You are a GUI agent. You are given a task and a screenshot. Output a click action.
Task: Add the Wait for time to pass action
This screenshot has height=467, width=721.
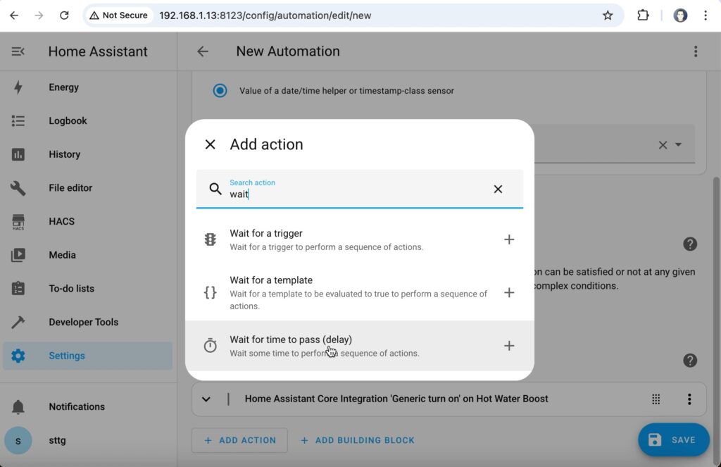tap(509, 346)
